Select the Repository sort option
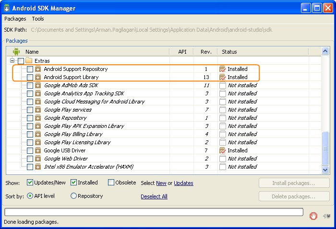336x229 pixels. 73,196
